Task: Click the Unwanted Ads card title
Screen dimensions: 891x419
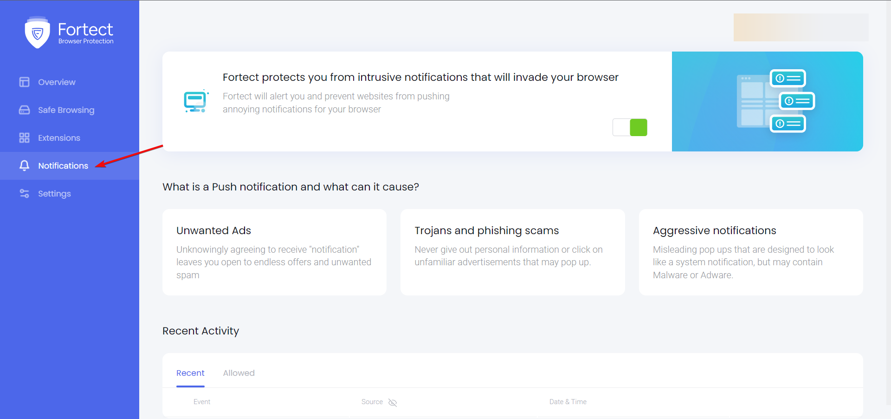Action: coord(213,230)
